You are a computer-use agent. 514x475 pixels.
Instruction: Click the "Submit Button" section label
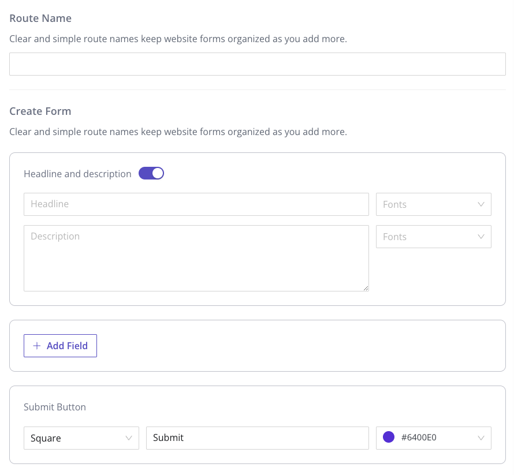pyautogui.click(x=55, y=407)
